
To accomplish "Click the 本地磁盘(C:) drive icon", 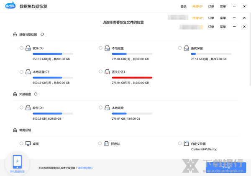I will [28, 72].
